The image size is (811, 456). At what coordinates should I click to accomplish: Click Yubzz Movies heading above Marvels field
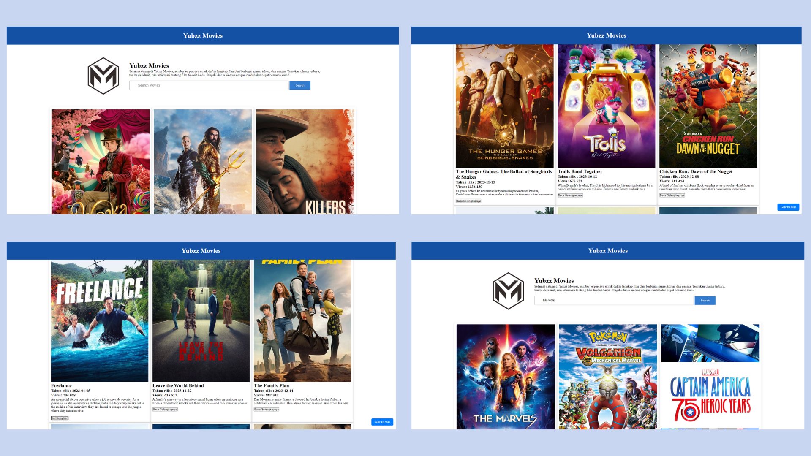pyautogui.click(x=554, y=280)
